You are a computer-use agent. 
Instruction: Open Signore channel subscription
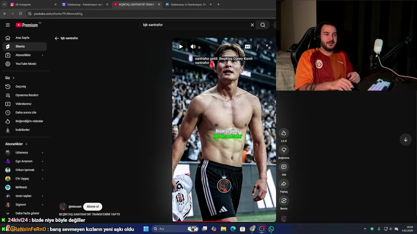[x=25, y=205]
